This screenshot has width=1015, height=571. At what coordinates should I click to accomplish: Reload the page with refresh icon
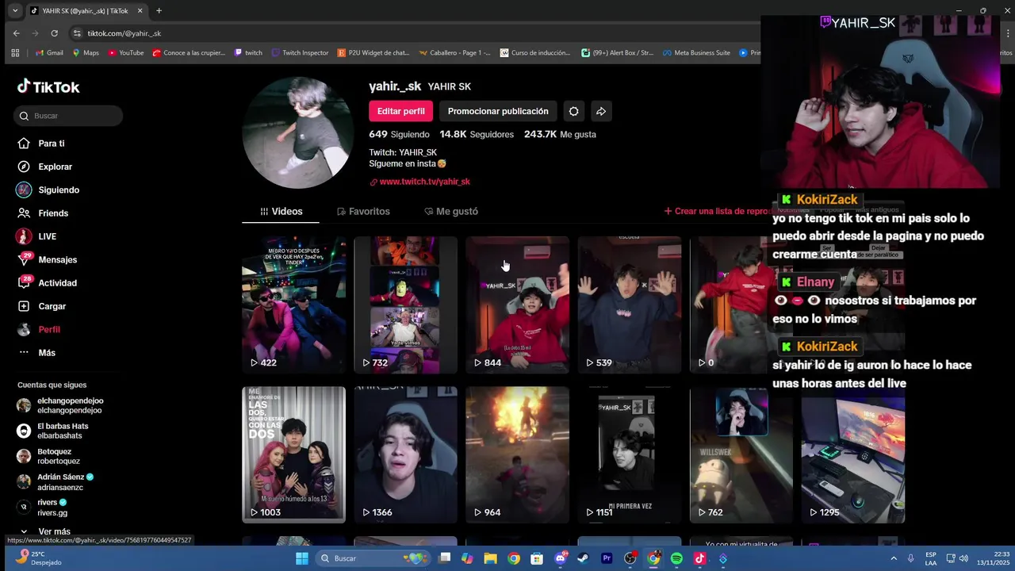54,33
